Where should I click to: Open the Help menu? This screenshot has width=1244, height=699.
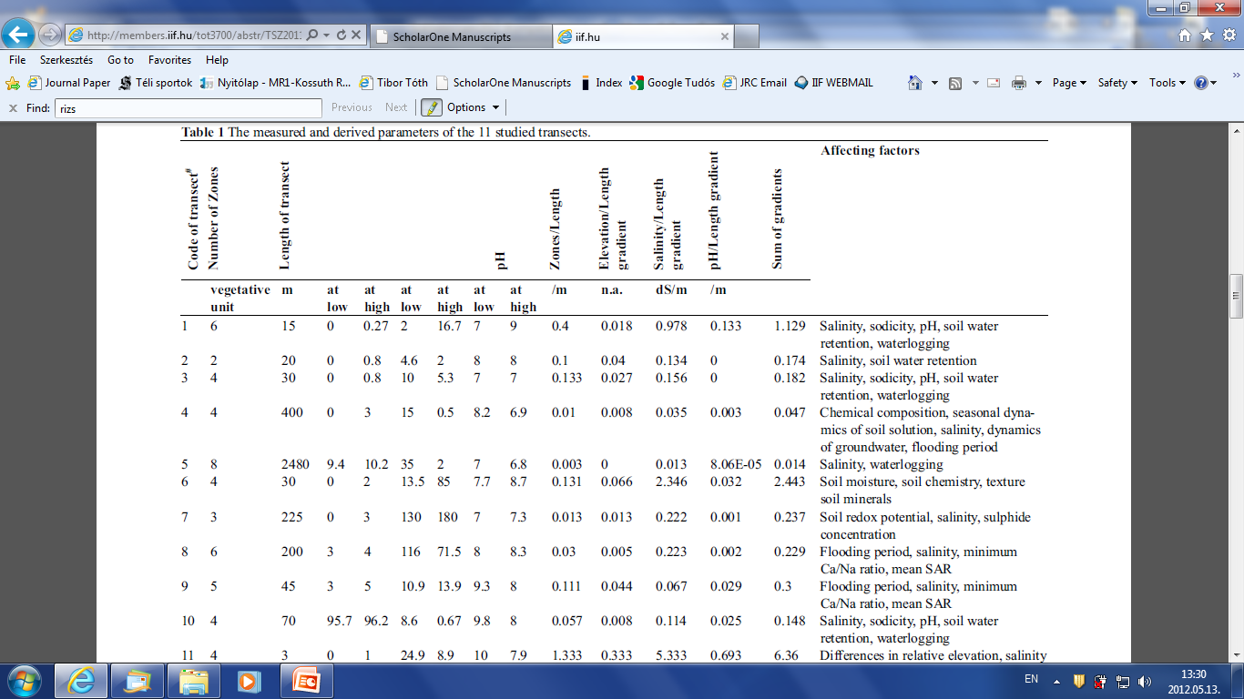217,60
